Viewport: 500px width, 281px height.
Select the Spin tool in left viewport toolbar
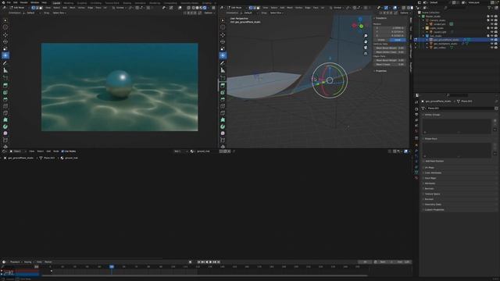pos(5,126)
